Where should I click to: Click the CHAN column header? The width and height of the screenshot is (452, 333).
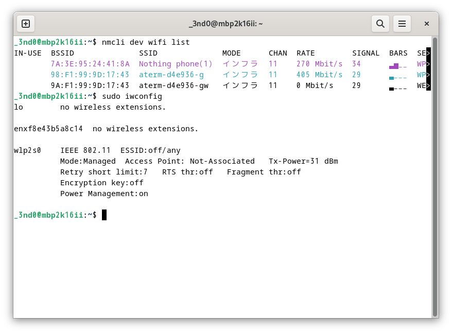pos(278,53)
